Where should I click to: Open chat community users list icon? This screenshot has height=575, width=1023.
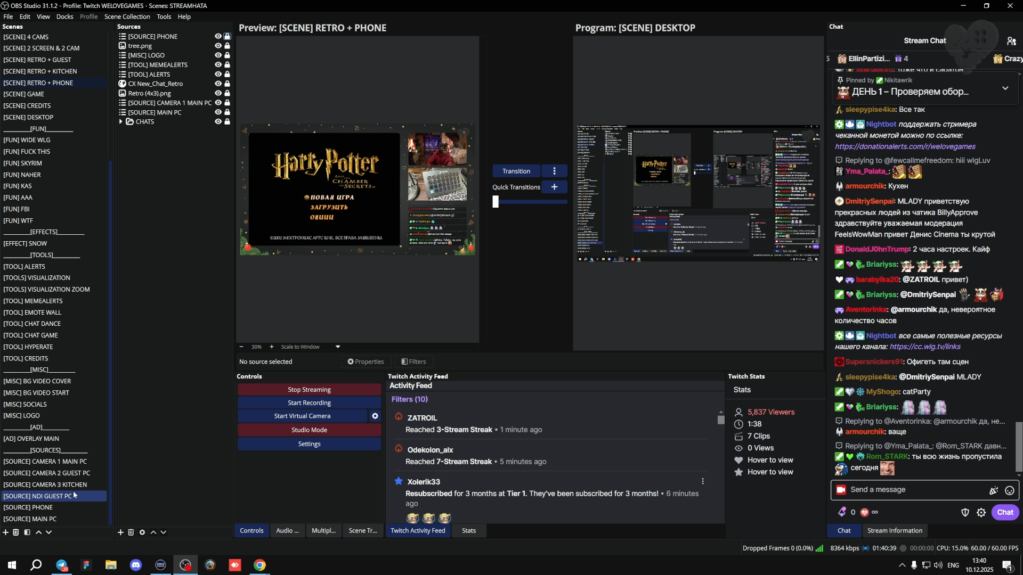tap(1011, 41)
